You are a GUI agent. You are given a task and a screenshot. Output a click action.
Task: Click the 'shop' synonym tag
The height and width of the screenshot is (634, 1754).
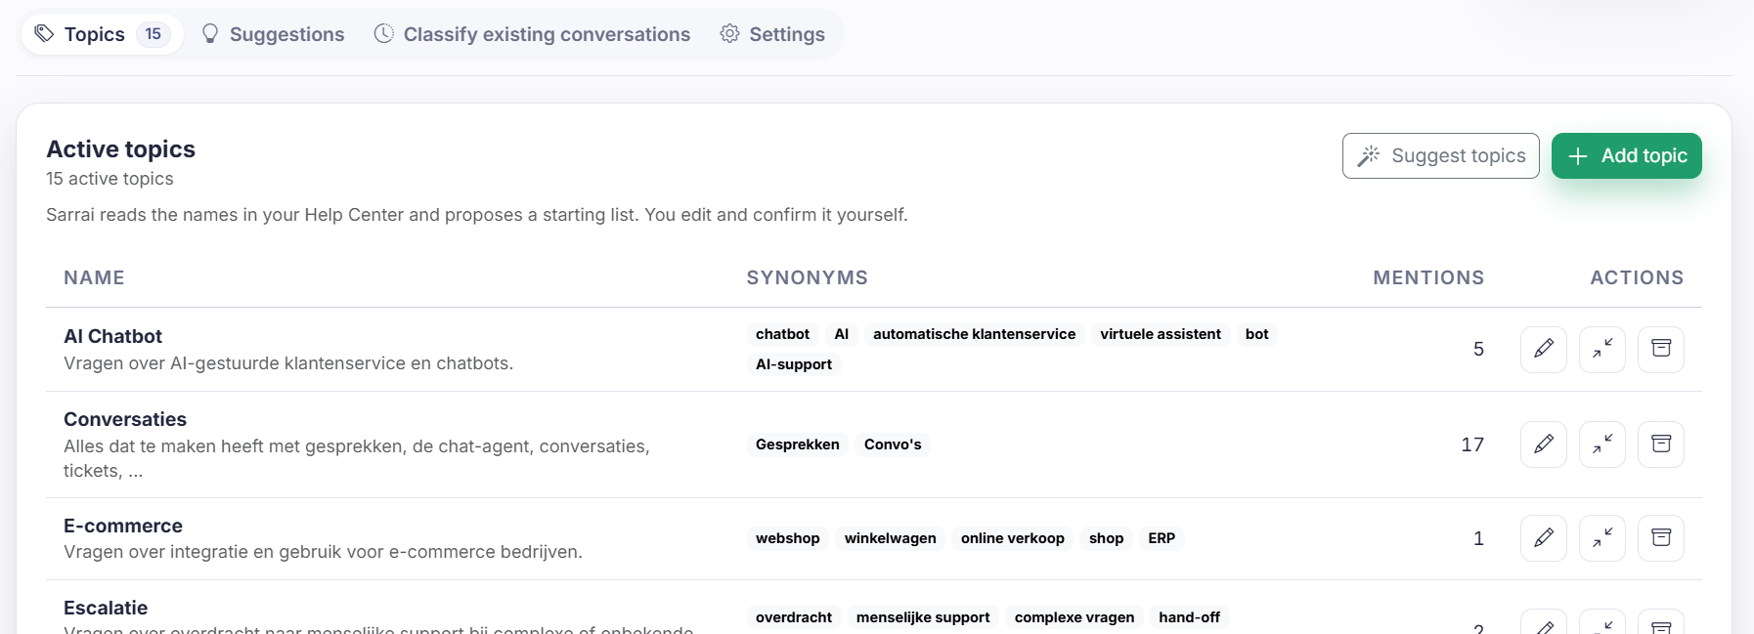1107,538
